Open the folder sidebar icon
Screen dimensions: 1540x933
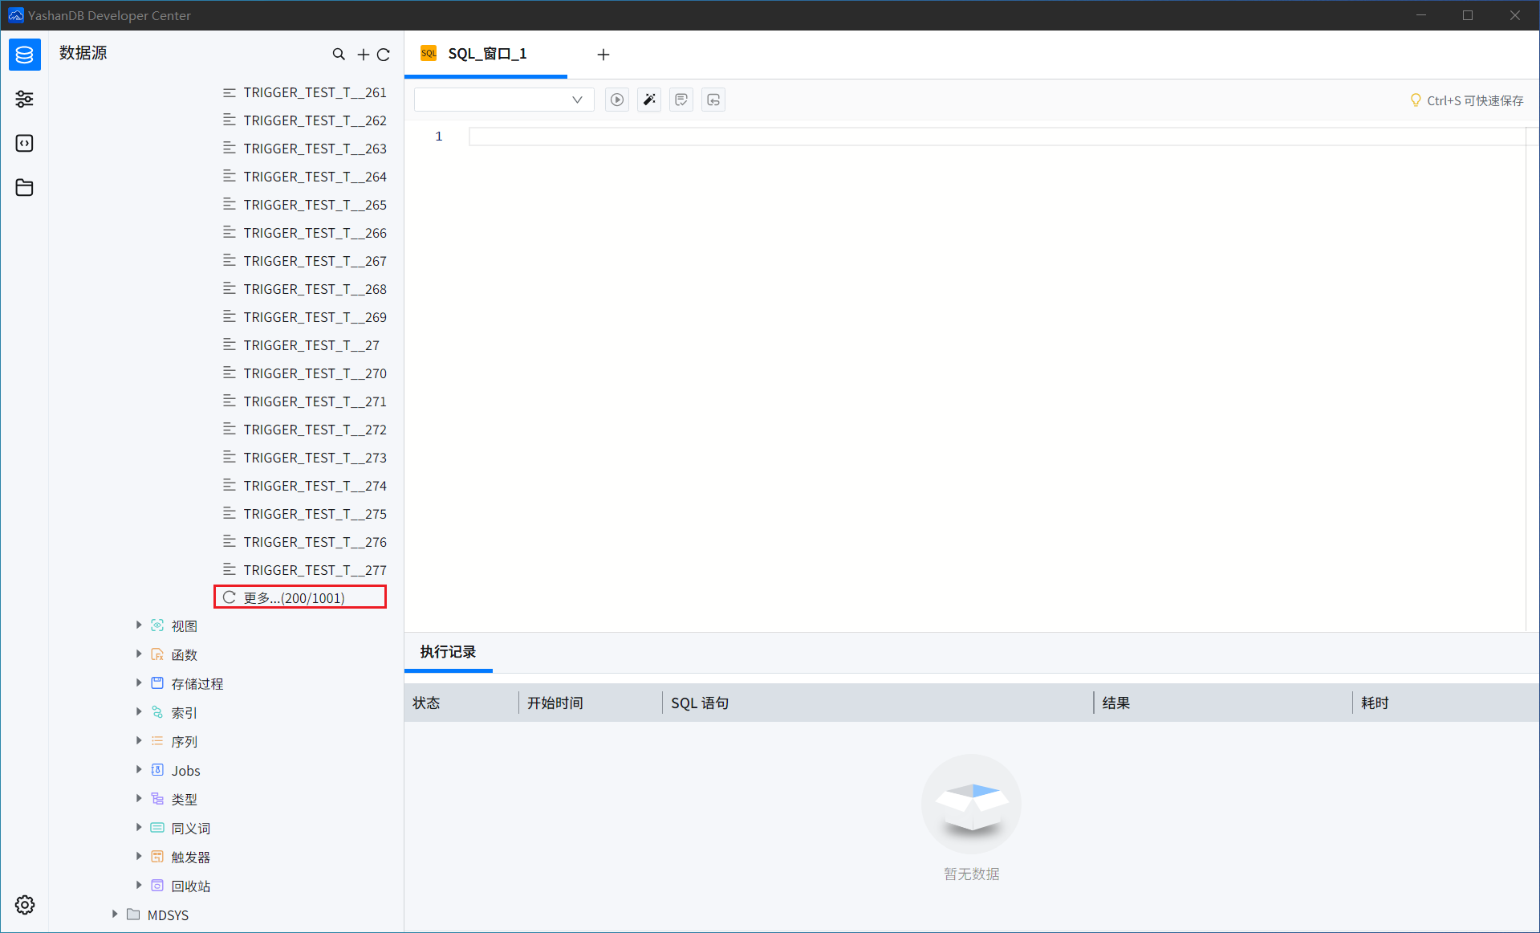pos(24,187)
